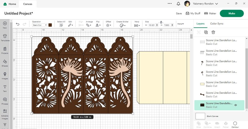Open the notifications bell
Image resolution: width=248 pixels, height=129 pixels.
click(x=178, y=4)
